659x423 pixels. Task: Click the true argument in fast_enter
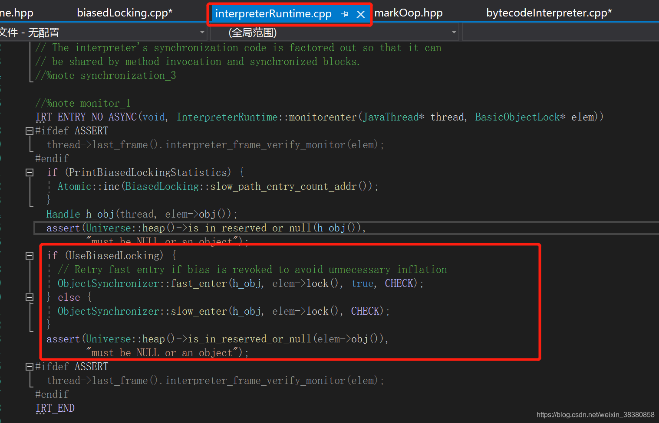[362, 283]
